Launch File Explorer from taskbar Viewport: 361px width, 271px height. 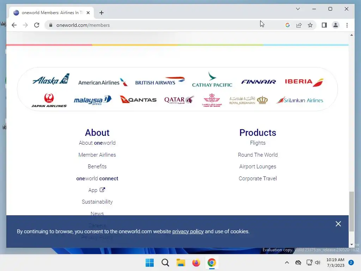coord(181,263)
